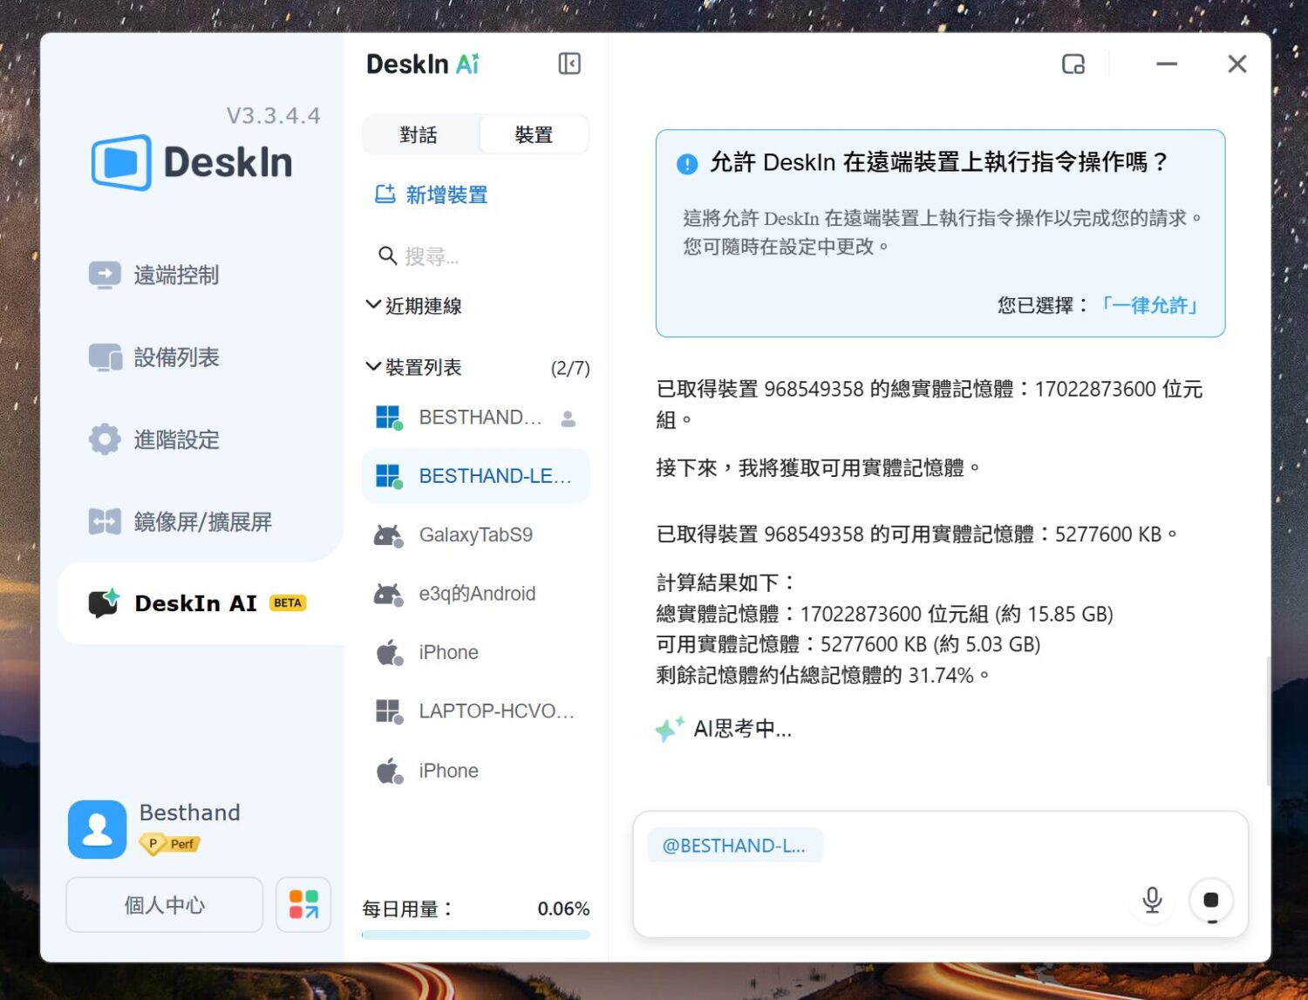Click the 「一律允許」 selected option link
This screenshot has height=1000, width=1308.
(1148, 305)
